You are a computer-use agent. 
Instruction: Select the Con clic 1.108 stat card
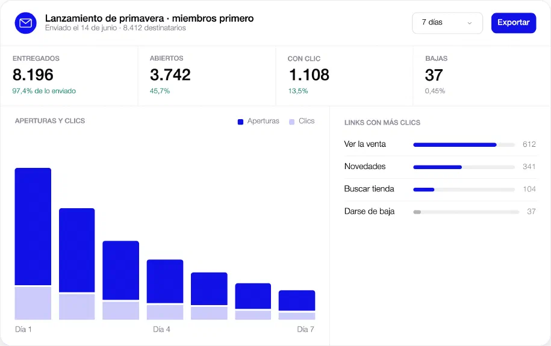(344, 76)
